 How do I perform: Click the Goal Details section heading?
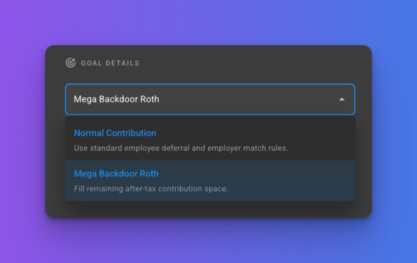pos(110,63)
